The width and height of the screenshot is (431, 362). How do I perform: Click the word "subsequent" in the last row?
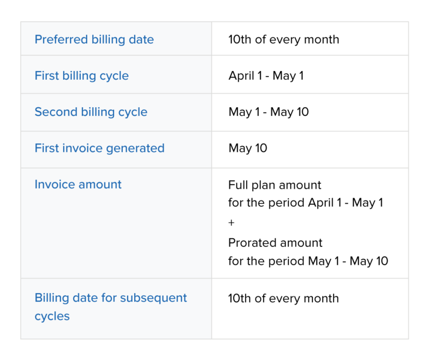[x=153, y=298]
